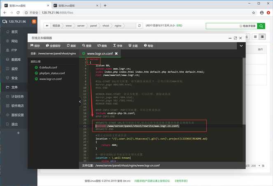Close the www.logr.cn.conf editor tab

(x=116, y=53)
